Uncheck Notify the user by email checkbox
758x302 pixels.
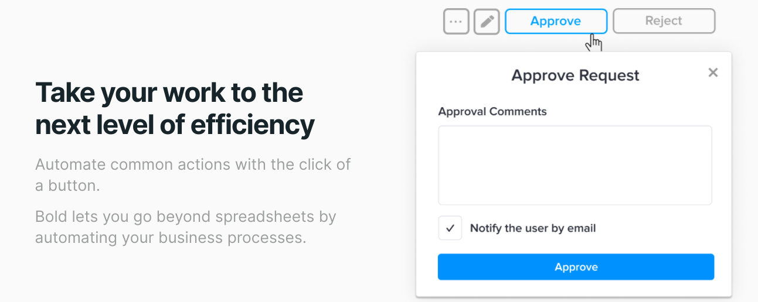(450, 228)
